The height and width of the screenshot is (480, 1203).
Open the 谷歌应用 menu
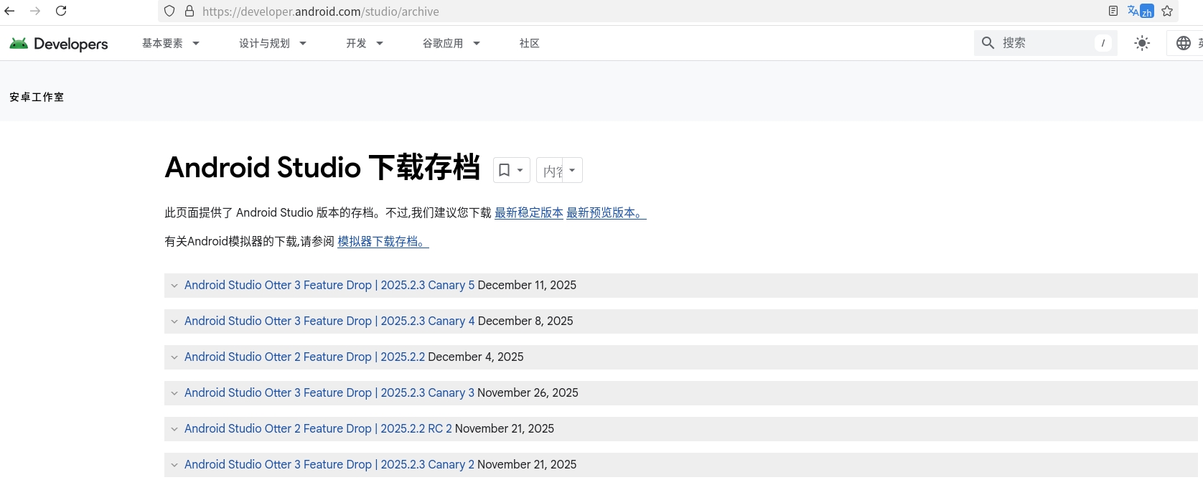451,43
